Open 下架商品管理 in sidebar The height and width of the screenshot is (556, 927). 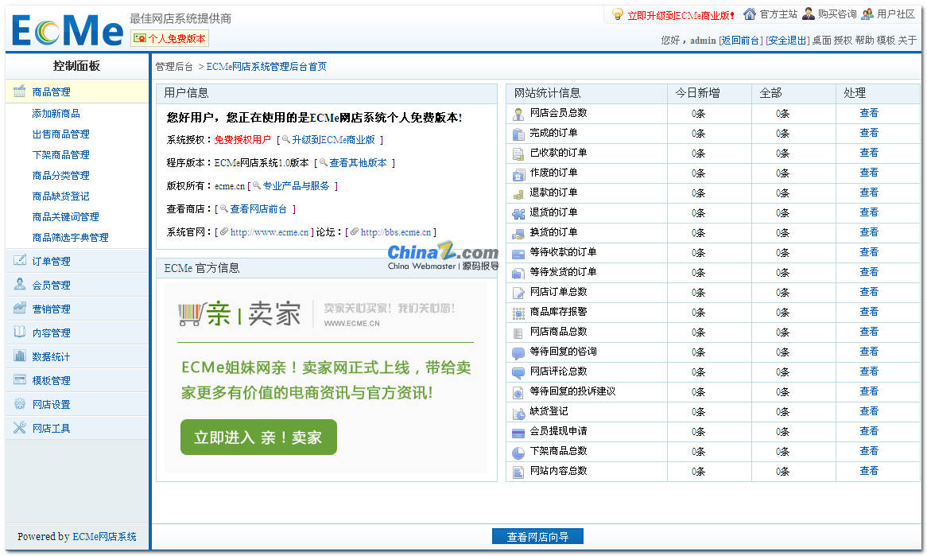click(x=61, y=154)
